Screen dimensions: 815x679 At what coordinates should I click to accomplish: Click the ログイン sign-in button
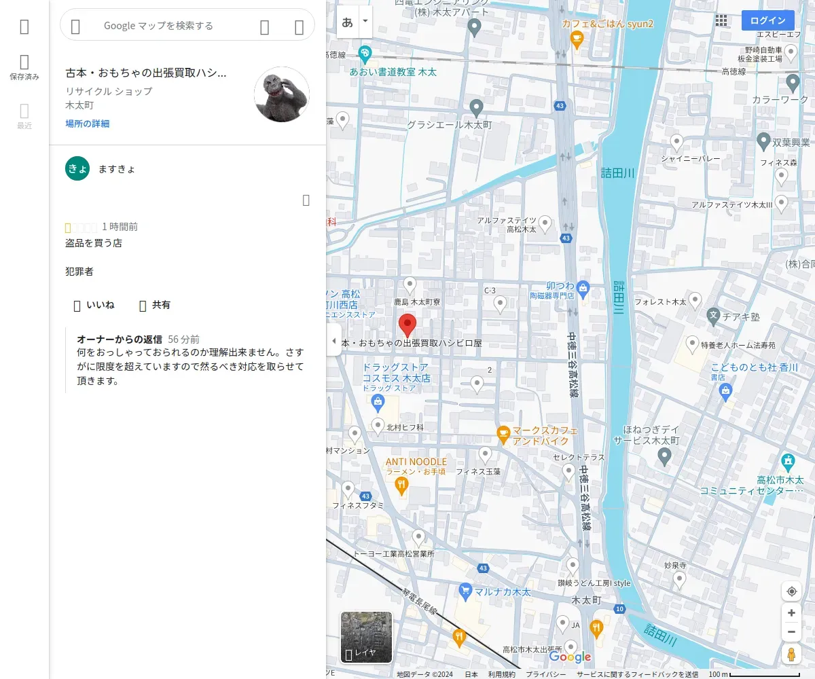point(768,20)
